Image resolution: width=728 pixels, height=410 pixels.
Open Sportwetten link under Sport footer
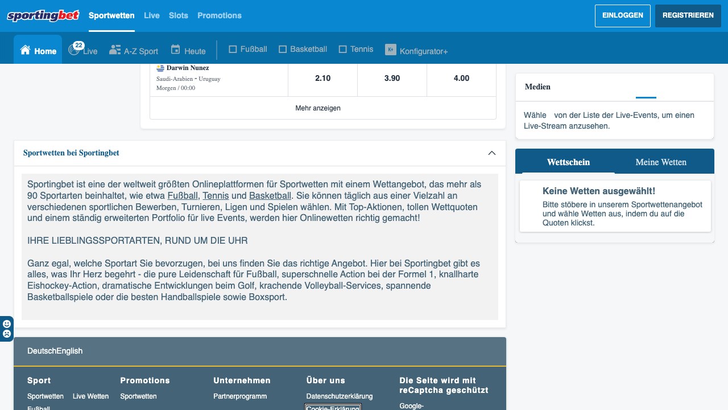[x=45, y=396]
